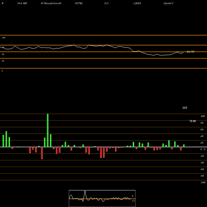The height and width of the screenshot is (207, 207).
Task: Click the MR axis label 80
Action: (202, 123)
